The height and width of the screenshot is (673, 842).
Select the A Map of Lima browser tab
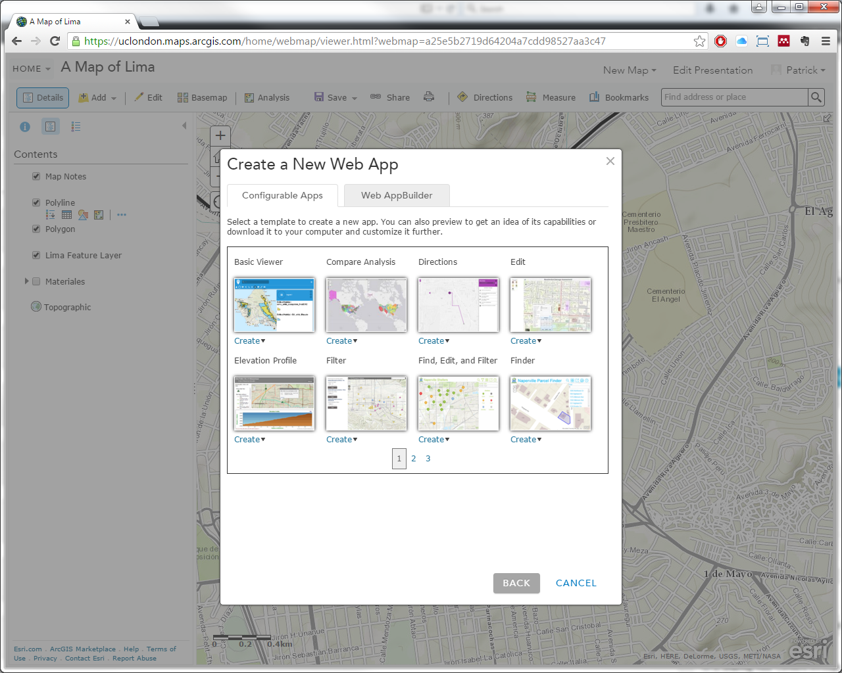(x=72, y=22)
